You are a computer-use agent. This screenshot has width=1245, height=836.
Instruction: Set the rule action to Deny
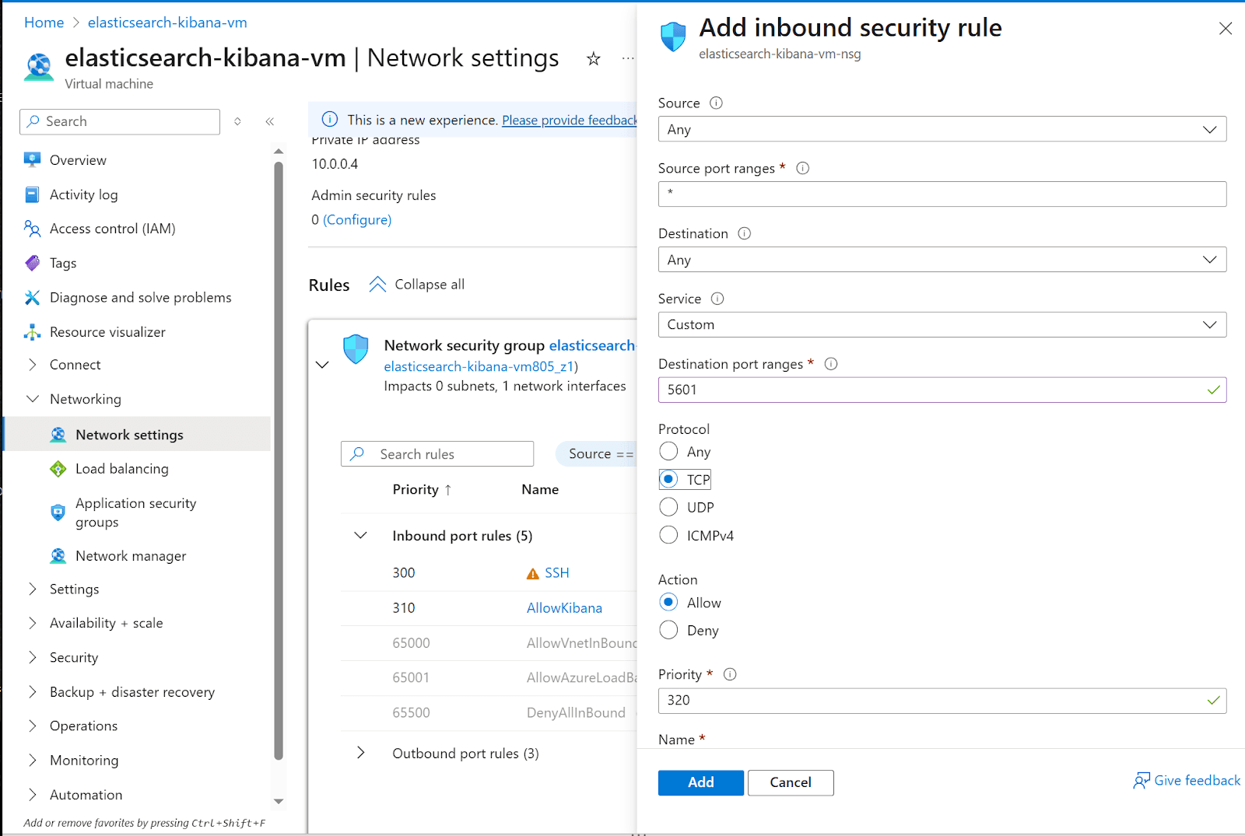(668, 630)
